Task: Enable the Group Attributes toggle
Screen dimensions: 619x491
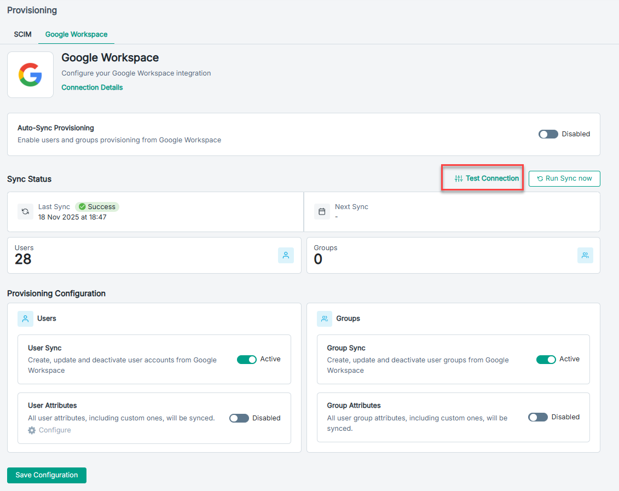Action: tap(538, 417)
